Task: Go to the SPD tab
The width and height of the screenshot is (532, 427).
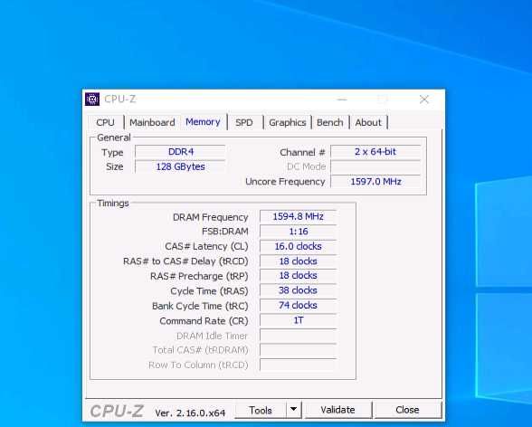Action: pyautogui.click(x=244, y=122)
